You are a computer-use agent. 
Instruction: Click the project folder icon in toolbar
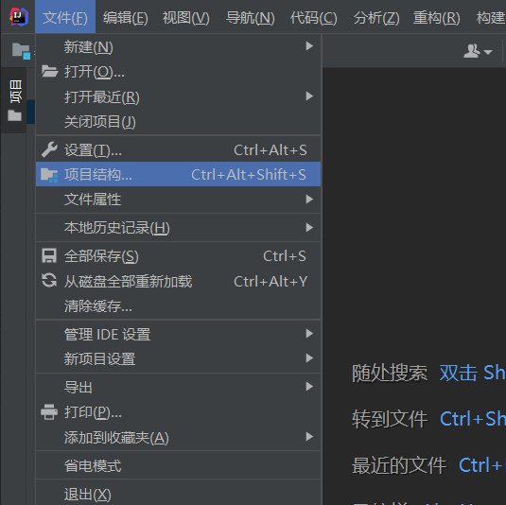(21, 51)
